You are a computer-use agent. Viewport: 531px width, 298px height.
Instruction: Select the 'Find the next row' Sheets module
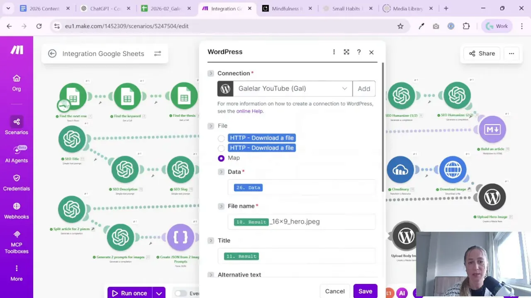pyautogui.click(x=73, y=96)
